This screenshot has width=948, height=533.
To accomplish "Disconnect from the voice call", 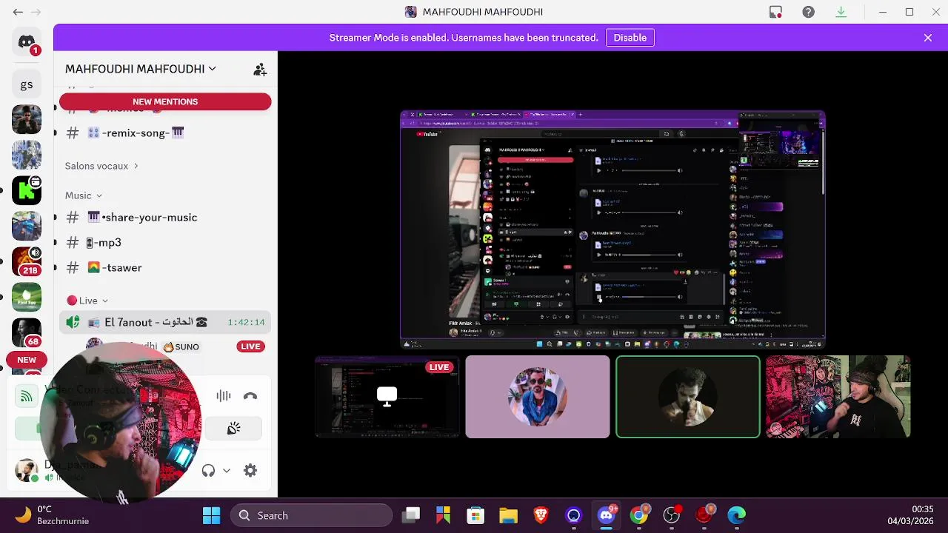I will [250, 396].
